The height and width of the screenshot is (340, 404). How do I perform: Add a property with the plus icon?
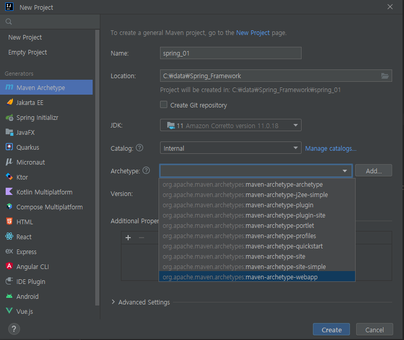coord(128,238)
